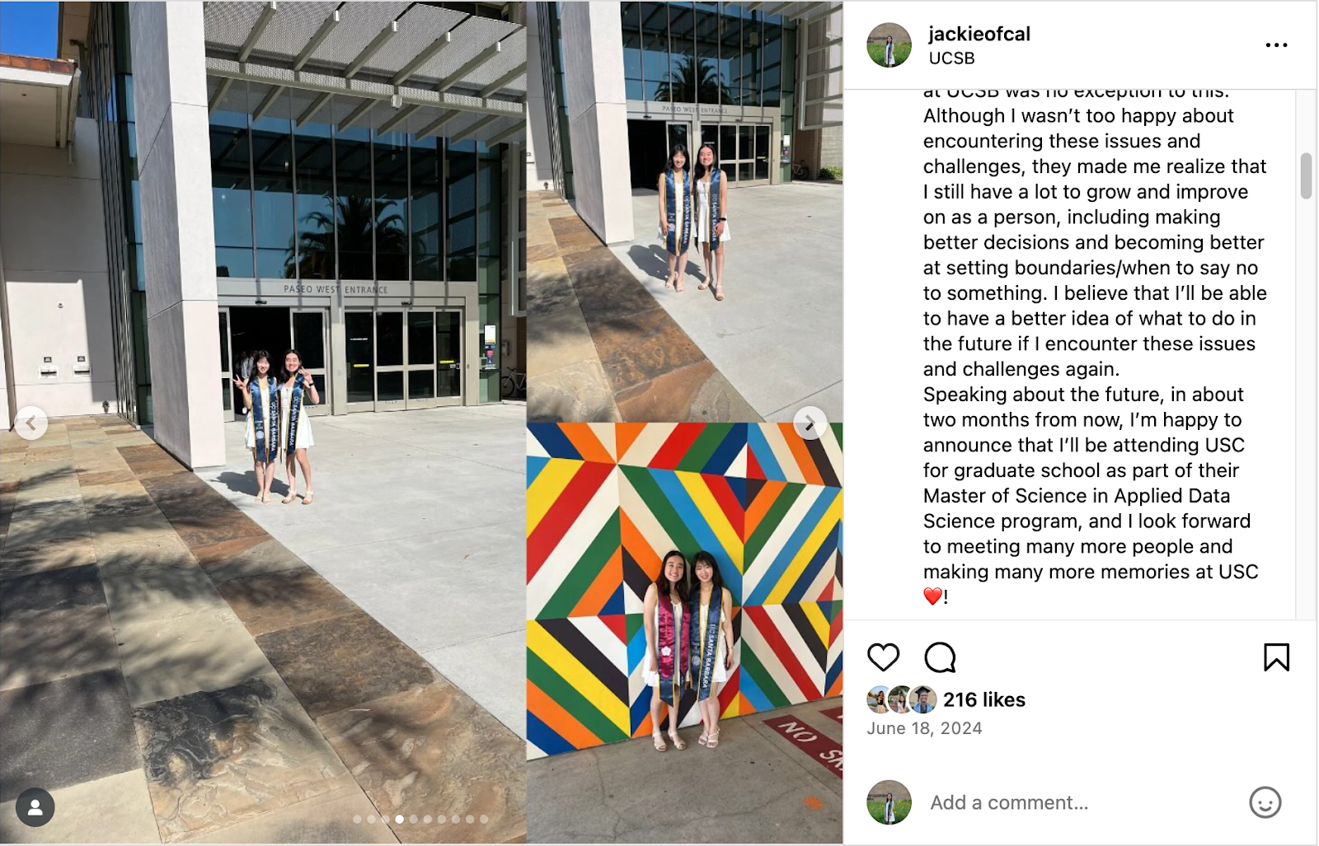Open jackieofcal's profile picture in the header
Image resolution: width=1319 pixels, height=846 pixels.
[x=889, y=44]
